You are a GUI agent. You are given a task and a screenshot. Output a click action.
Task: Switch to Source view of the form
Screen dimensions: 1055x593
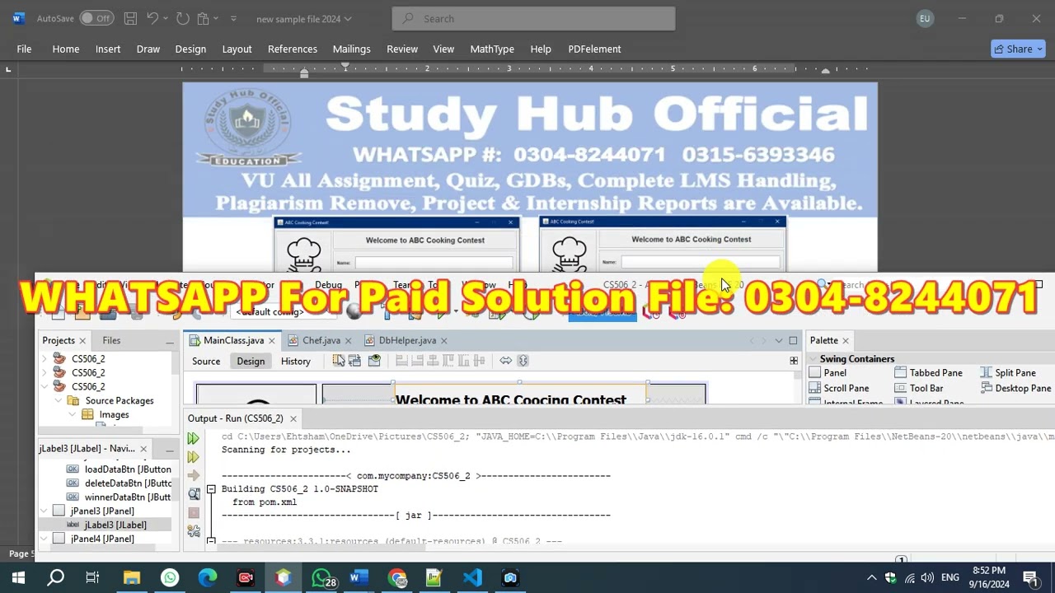tap(206, 361)
